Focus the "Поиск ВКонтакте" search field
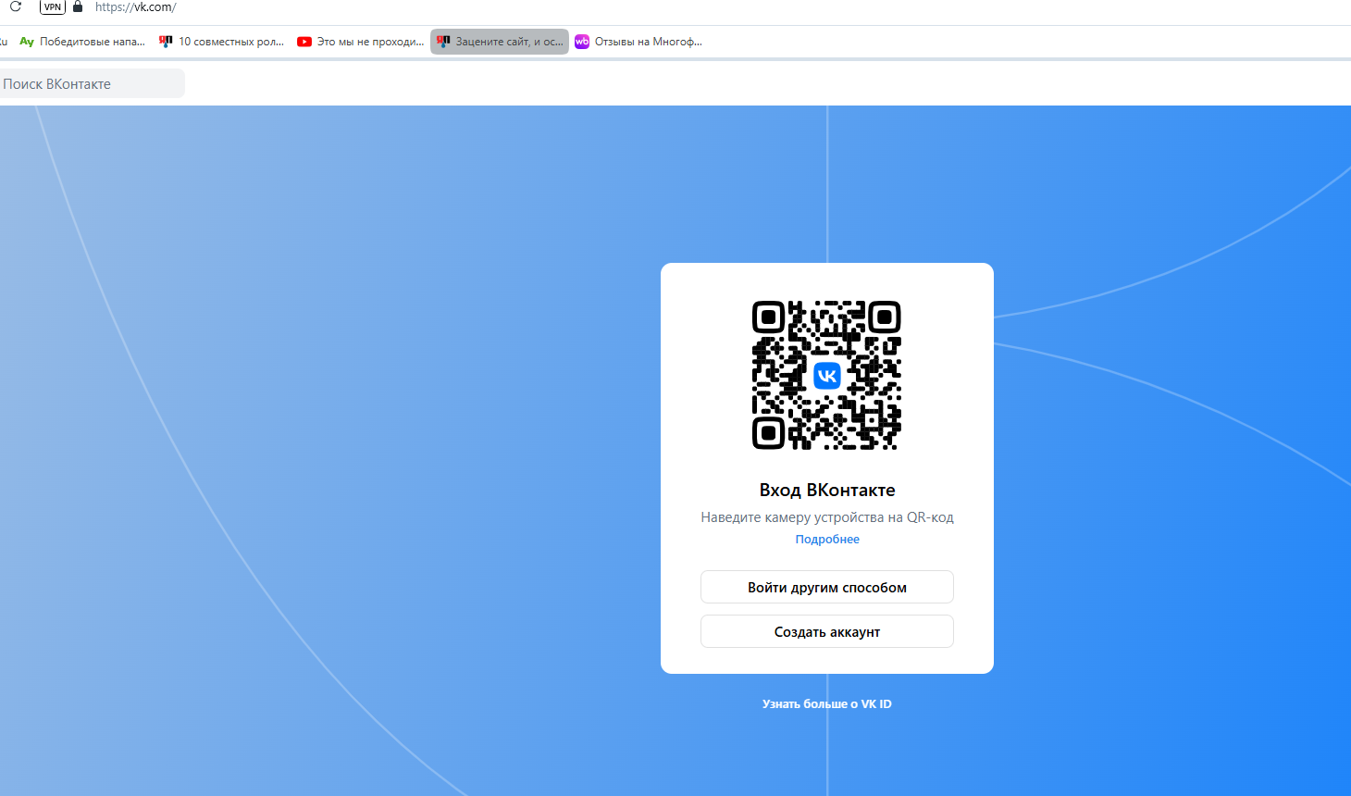This screenshot has height=796, width=1351. tap(91, 83)
